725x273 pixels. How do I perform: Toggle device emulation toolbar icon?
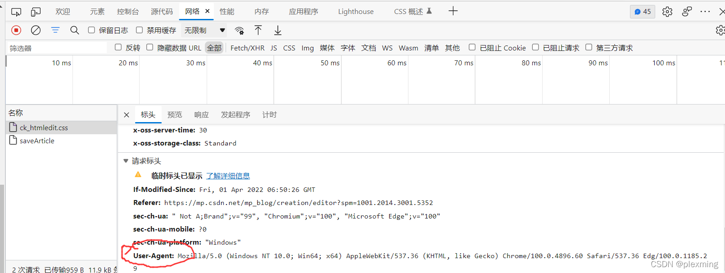(x=36, y=12)
